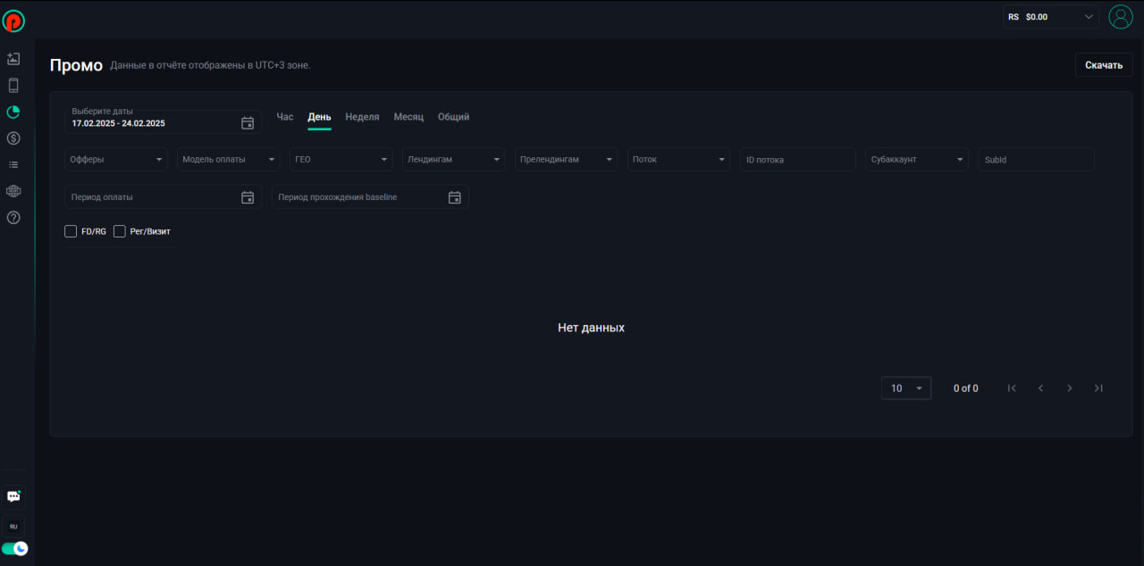Open the support chat bubble icon
This screenshot has height=566, width=1144.
(13, 496)
